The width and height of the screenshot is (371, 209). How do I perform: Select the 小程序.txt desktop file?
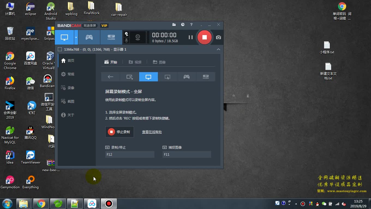click(327, 47)
